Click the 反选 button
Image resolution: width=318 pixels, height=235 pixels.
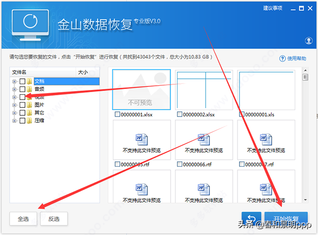(x=54, y=219)
